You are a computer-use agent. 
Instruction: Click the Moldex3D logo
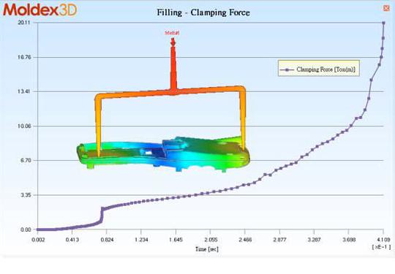[x=40, y=10]
